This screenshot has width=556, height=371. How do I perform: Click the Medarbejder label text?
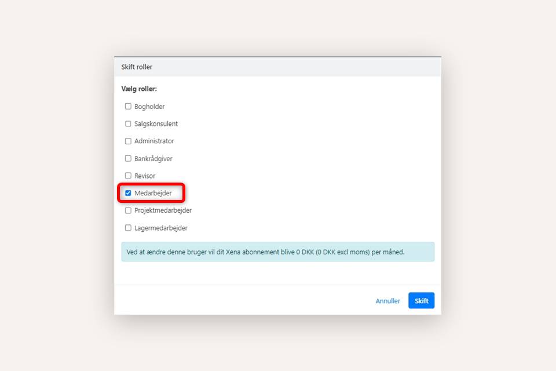(x=153, y=194)
